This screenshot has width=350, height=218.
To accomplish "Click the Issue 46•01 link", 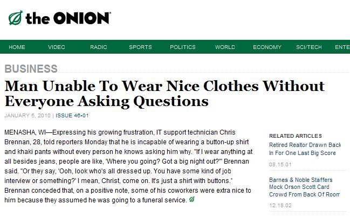I will (72, 116).
